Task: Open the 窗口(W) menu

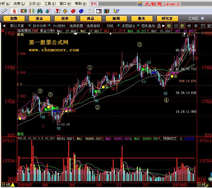Action: click(x=65, y=4)
